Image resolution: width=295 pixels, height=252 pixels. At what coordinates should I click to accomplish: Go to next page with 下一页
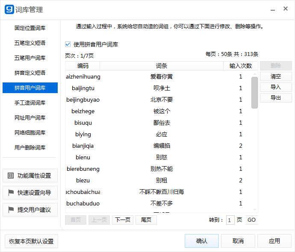(x=123, y=220)
